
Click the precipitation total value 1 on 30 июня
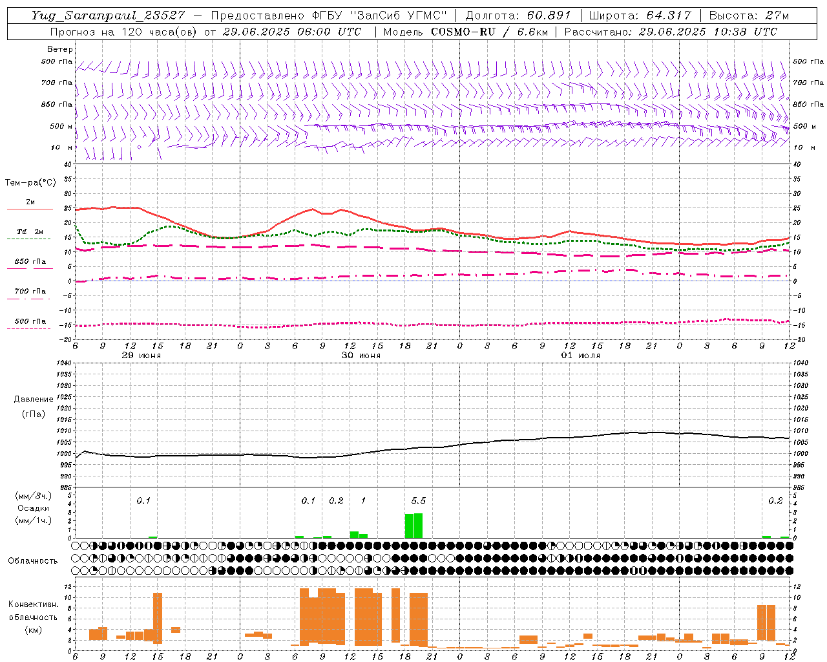point(363,500)
